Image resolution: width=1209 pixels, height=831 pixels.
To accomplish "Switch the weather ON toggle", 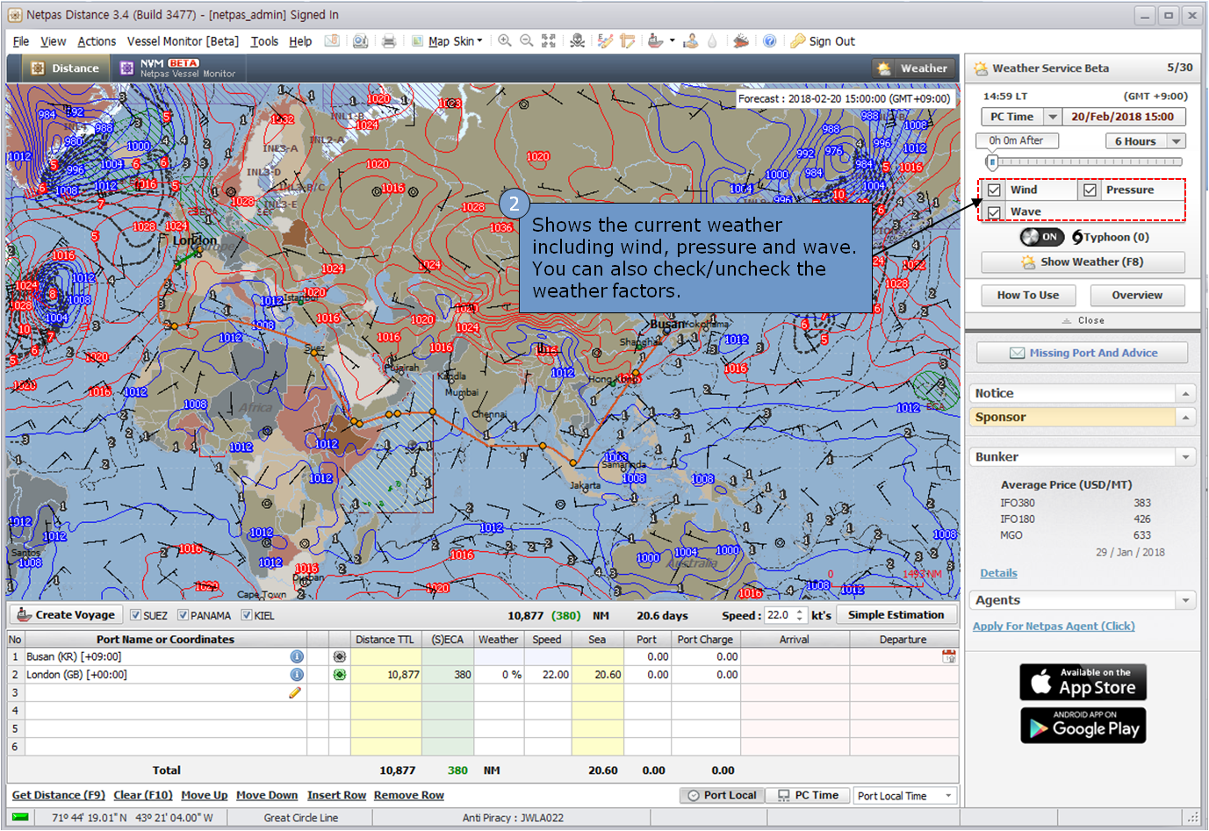I will 1041,237.
